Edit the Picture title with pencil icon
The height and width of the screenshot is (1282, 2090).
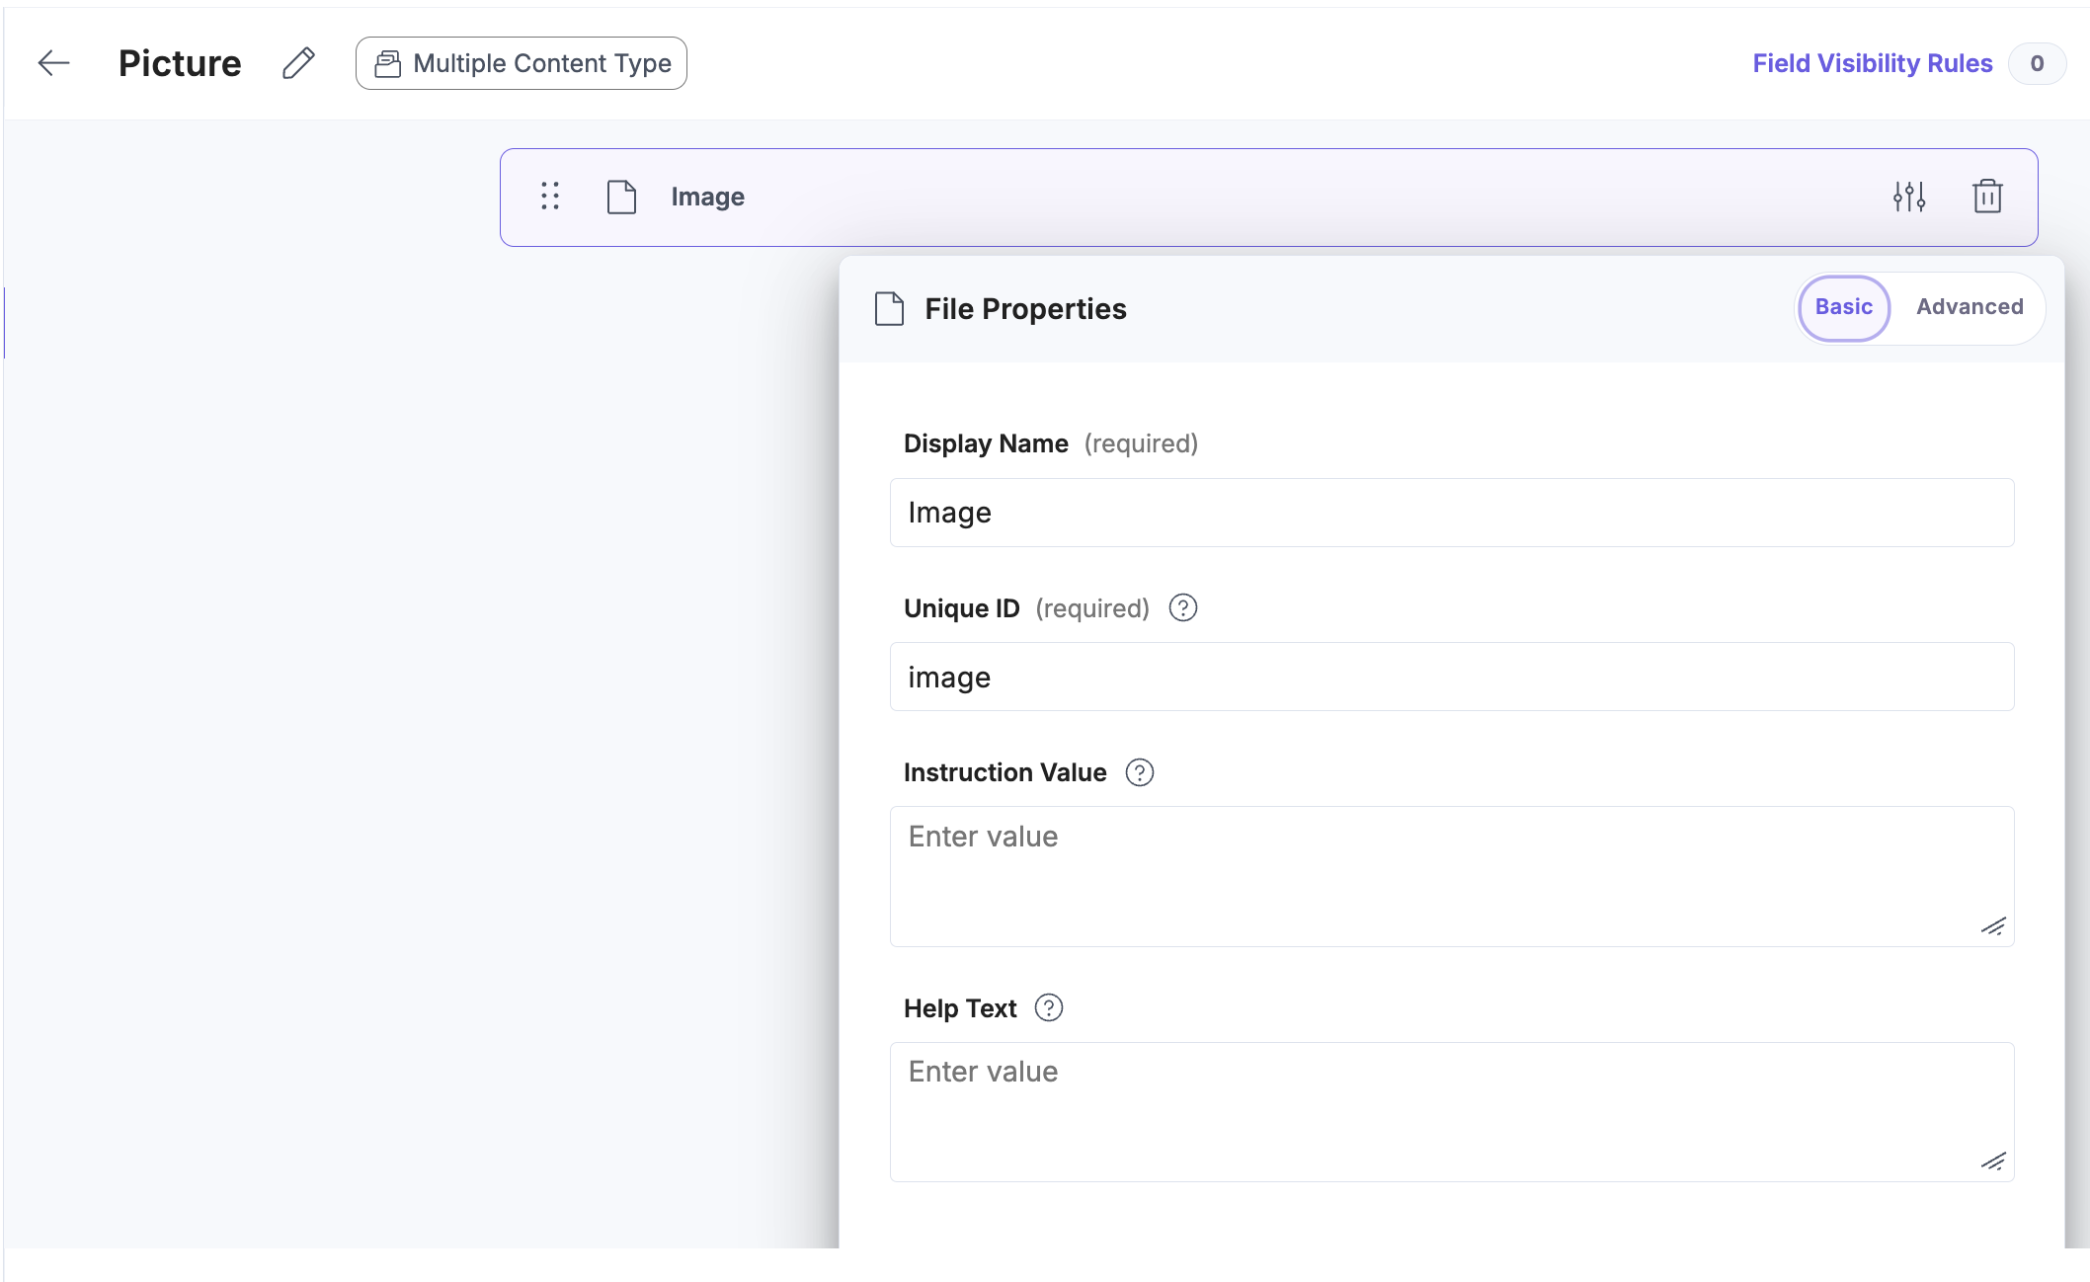(298, 63)
